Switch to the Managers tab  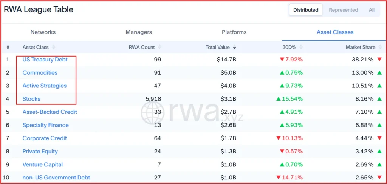tap(139, 32)
